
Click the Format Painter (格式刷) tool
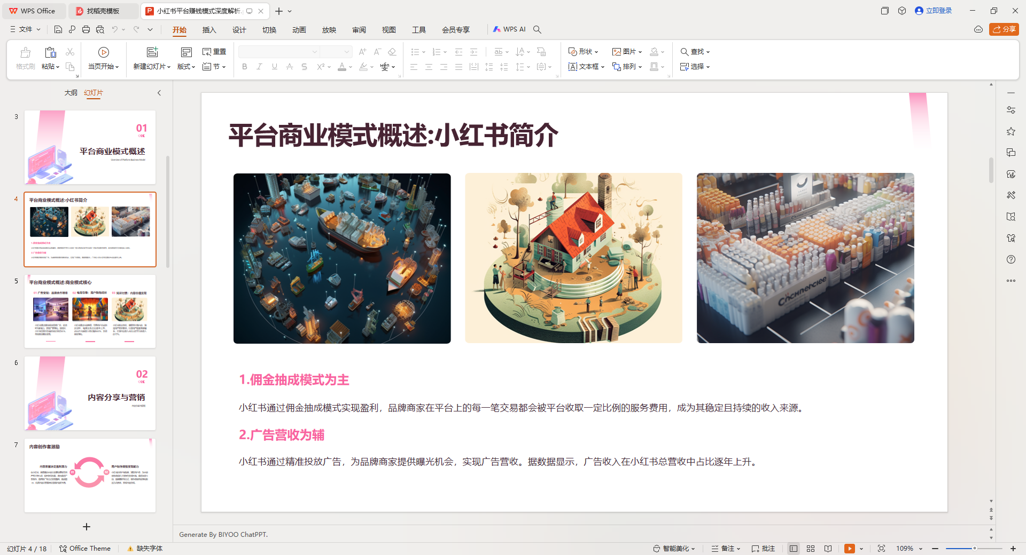point(25,59)
